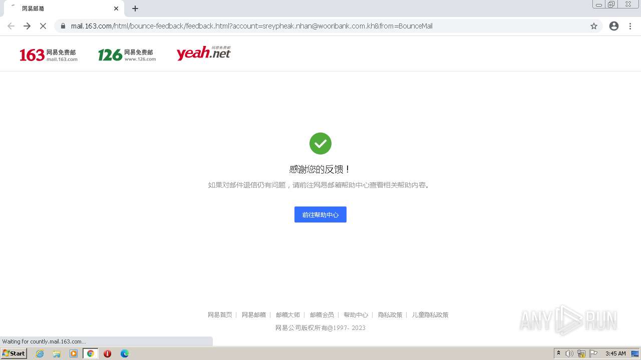Go back to previous page in Chrome
Viewport: 641px width, 360px height.
click(11, 26)
